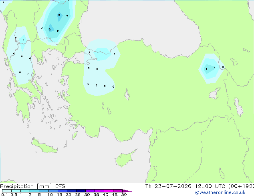The height and width of the screenshot is (196, 254).
Task: Click the legend label "30"
Action: (87, 194)
